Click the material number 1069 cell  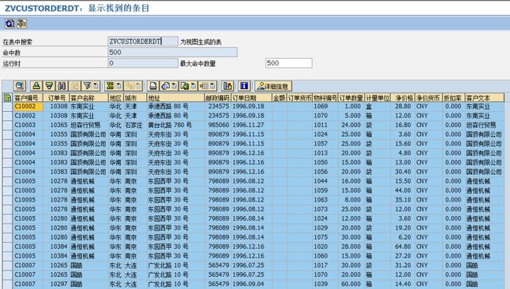325,106
